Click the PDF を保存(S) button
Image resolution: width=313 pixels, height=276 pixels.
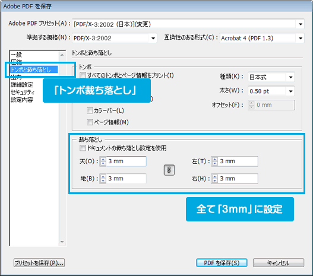(222, 263)
